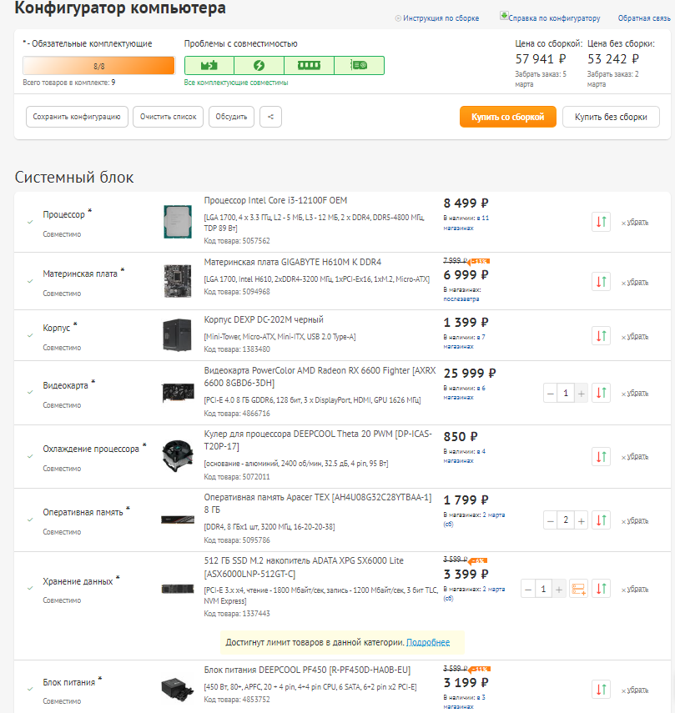The height and width of the screenshot is (713, 675).
Task: Replace the processor using swap arrows icon
Action: [x=601, y=222]
